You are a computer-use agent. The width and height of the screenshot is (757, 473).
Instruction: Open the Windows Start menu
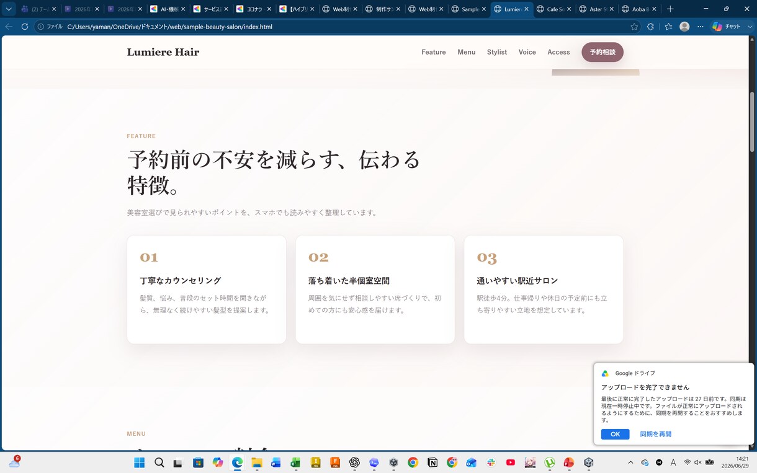point(139,462)
